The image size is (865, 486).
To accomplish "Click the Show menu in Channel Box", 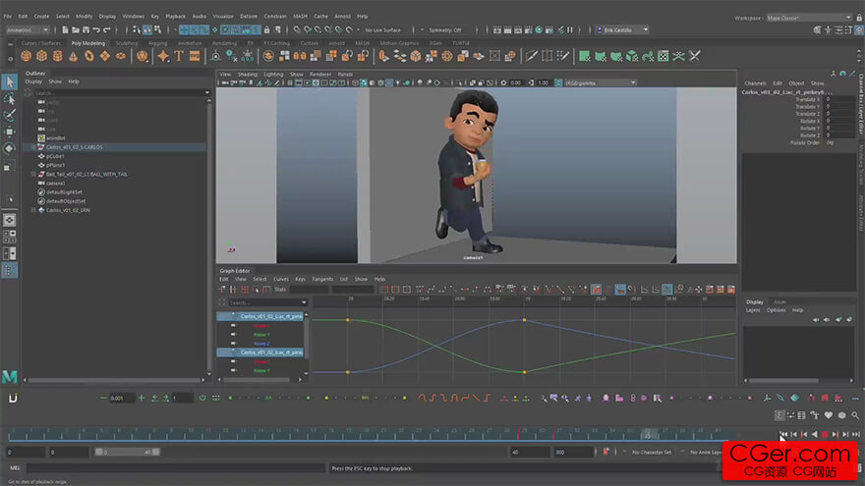I will click(817, 83).
